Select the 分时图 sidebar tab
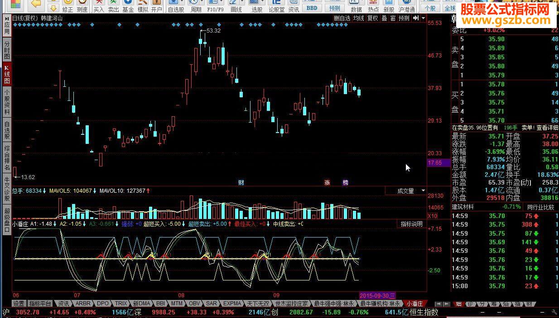 coord(7,50)
